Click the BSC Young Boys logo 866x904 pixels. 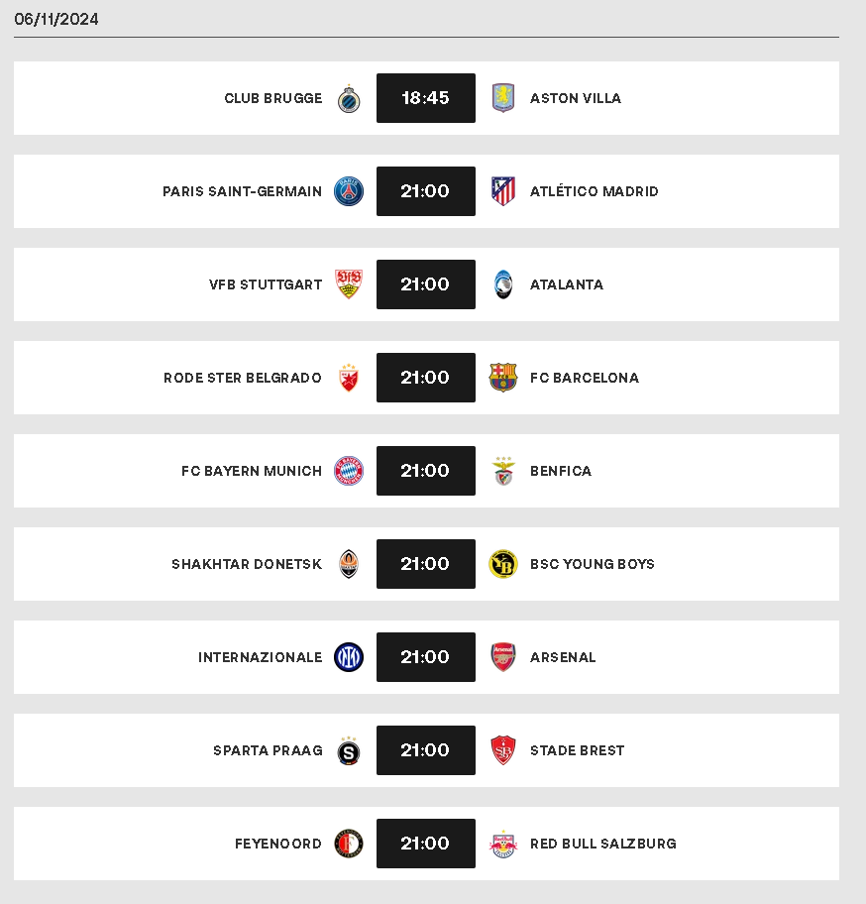[503, 564]
